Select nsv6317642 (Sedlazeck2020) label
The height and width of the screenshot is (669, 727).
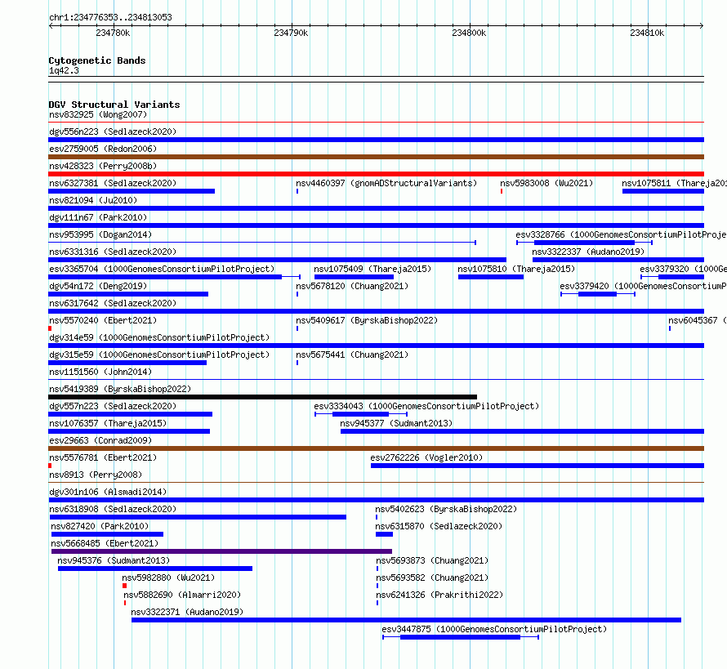[x=113, y=303]
